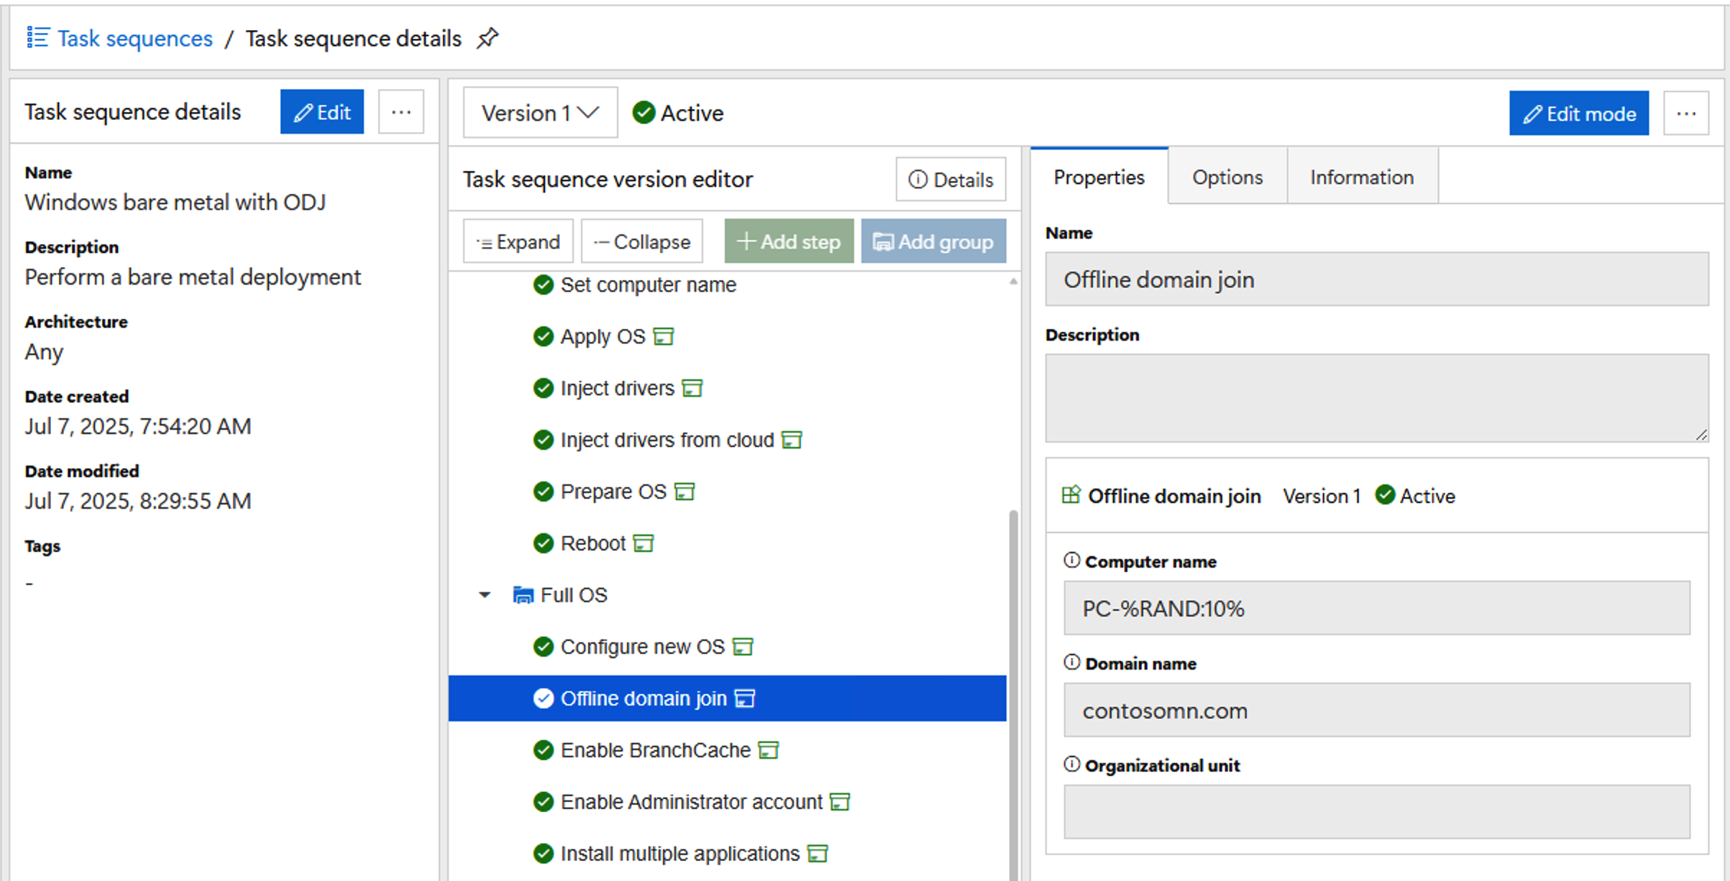This screenshot has height=881, width=1730.
Task: Click the Task sequences list icon
Action: coord(37,37)
